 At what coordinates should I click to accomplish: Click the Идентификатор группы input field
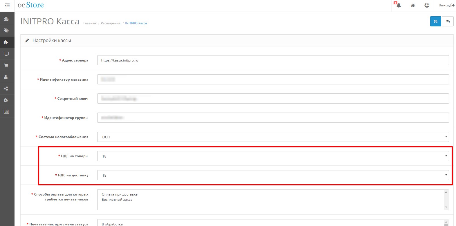tap(273, 118)
